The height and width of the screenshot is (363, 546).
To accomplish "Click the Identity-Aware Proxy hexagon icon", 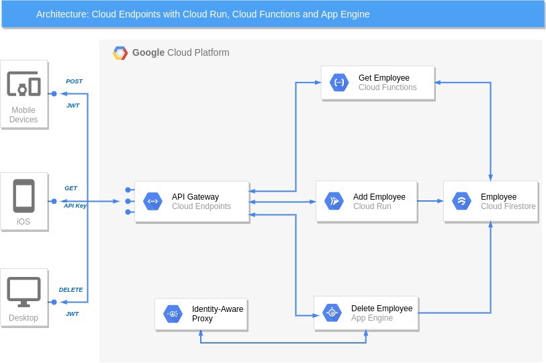I will pos(173,314).
